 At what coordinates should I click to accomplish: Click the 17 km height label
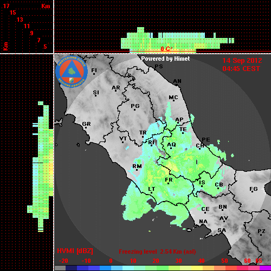[6, 6]
